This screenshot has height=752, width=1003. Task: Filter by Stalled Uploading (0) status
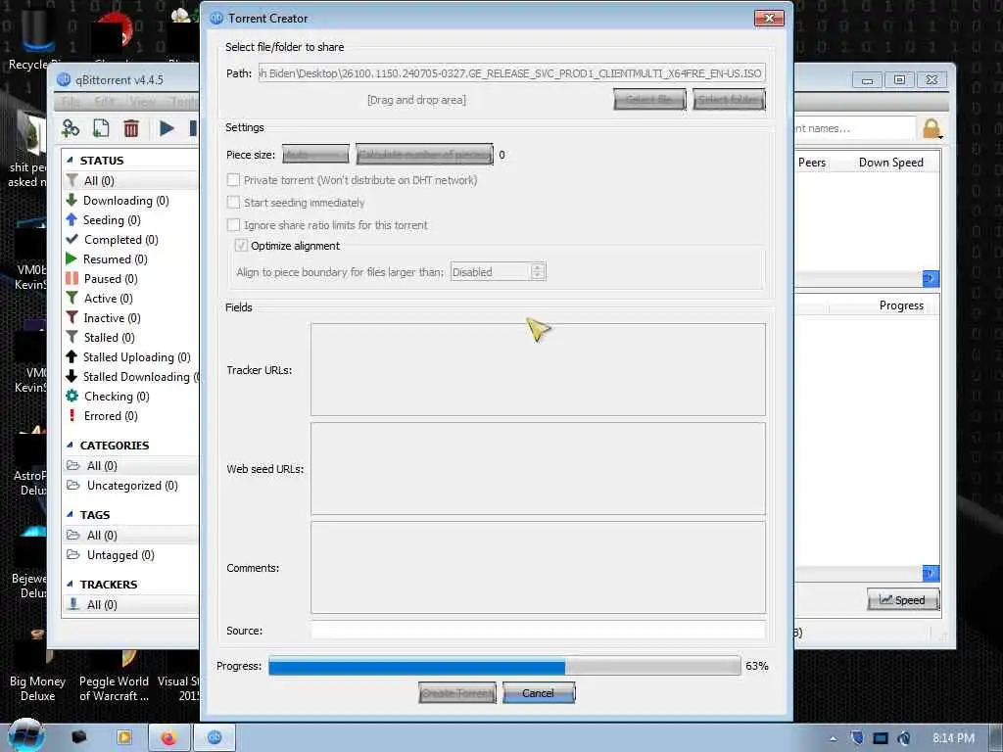(x=137, y=357)
